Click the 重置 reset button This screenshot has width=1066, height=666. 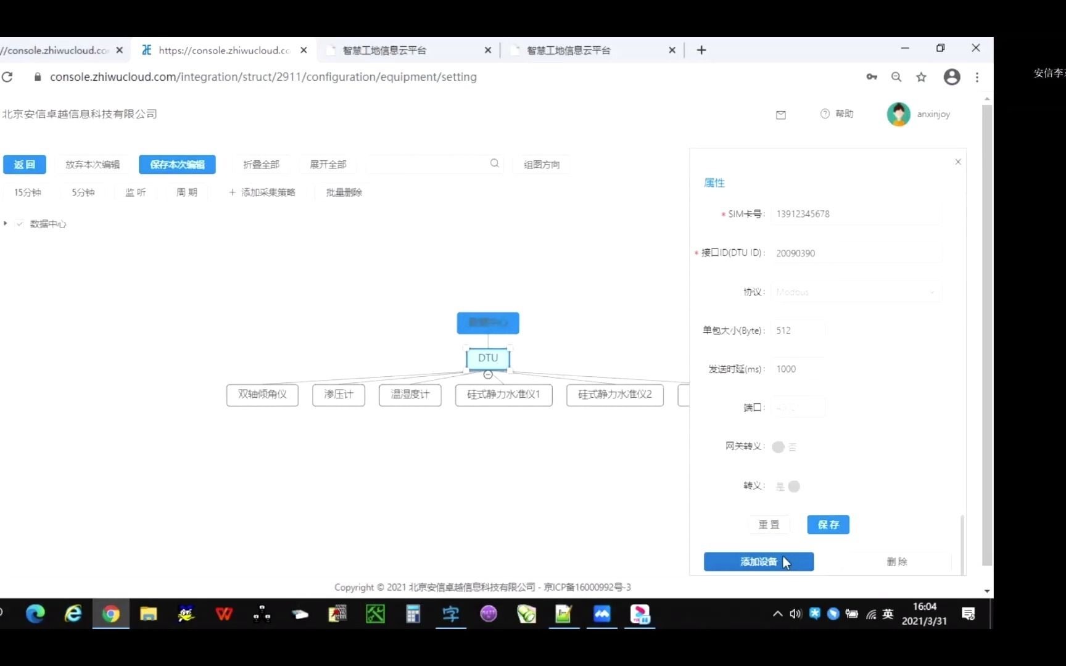tap(769, 525)
